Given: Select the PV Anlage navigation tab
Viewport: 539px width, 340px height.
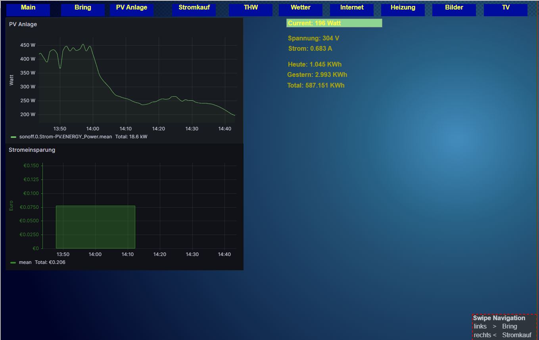Looking at the screenshot, I should click(x=131, y=10).
